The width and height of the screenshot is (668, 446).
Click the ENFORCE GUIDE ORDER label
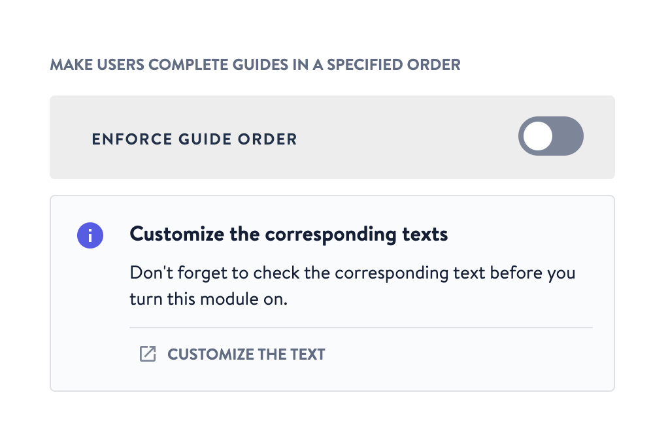click(194, 139)
